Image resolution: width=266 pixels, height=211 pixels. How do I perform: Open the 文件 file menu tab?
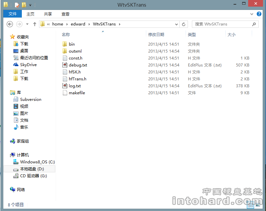(x=13, y=14)
